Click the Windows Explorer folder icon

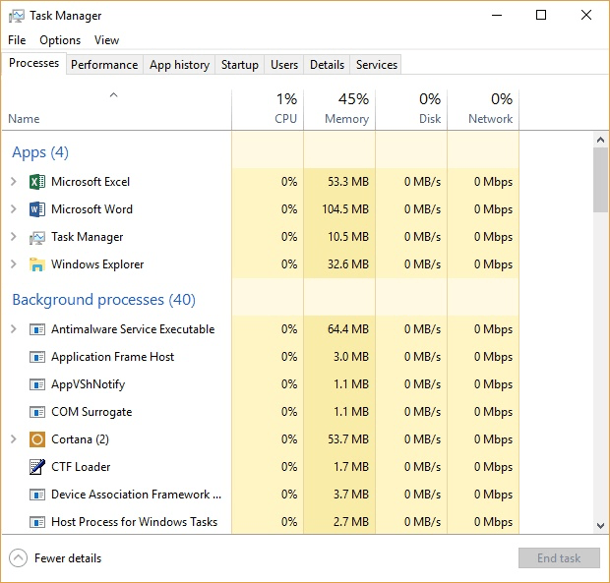coord(37,264)
